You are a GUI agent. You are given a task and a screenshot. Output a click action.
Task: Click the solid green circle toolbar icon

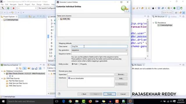(174, 8)
